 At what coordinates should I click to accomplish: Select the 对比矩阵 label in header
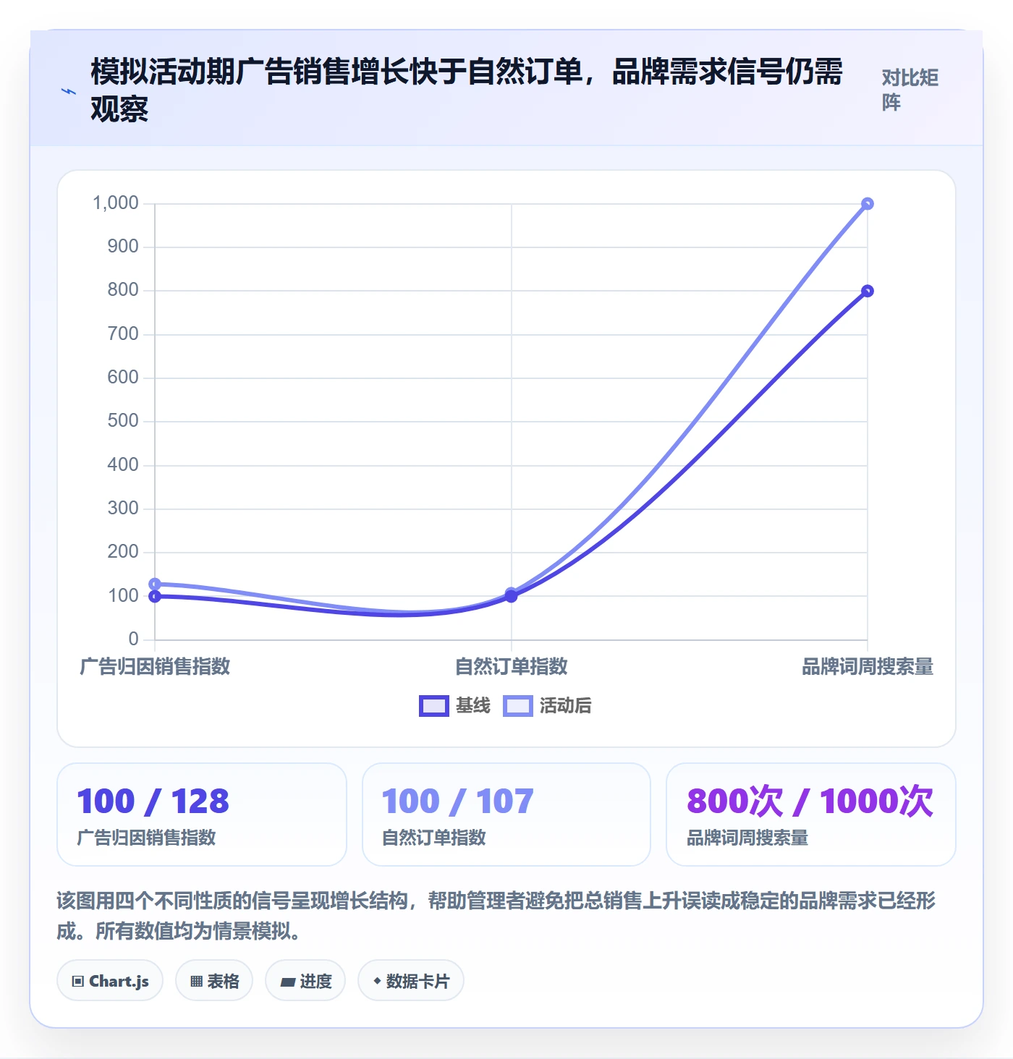click(x=910, y=90)
